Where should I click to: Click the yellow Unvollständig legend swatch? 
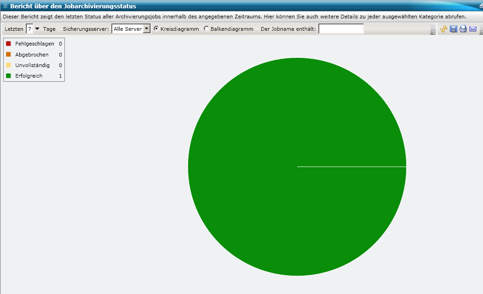8,65
